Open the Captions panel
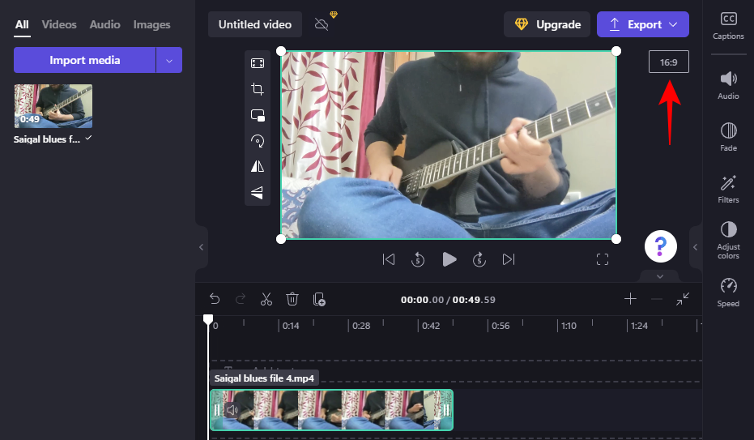 click(728, 25)
